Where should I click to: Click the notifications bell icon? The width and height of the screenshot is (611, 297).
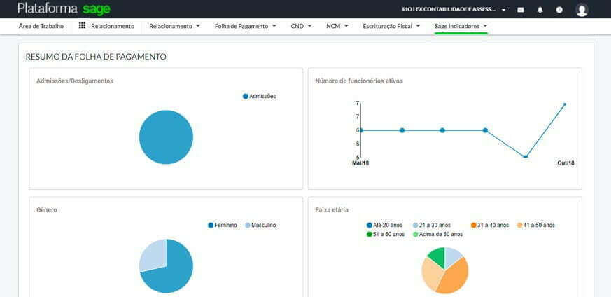coord(540,10)
